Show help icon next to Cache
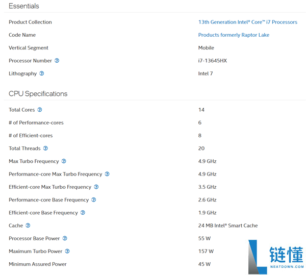Viewport: 306px width, 275px height. point(28,226)
